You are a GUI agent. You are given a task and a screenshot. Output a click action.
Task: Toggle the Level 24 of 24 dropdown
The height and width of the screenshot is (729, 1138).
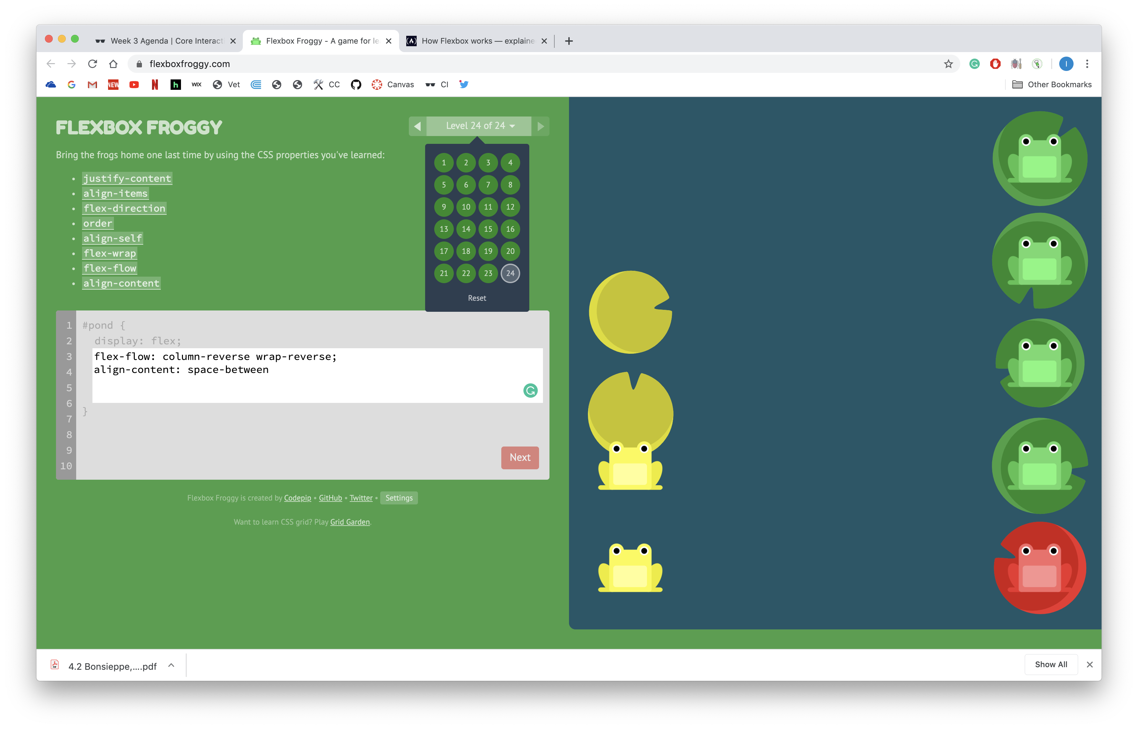[x=479, y=126]
